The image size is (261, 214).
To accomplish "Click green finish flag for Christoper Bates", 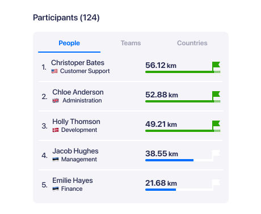I will point(216,66).
